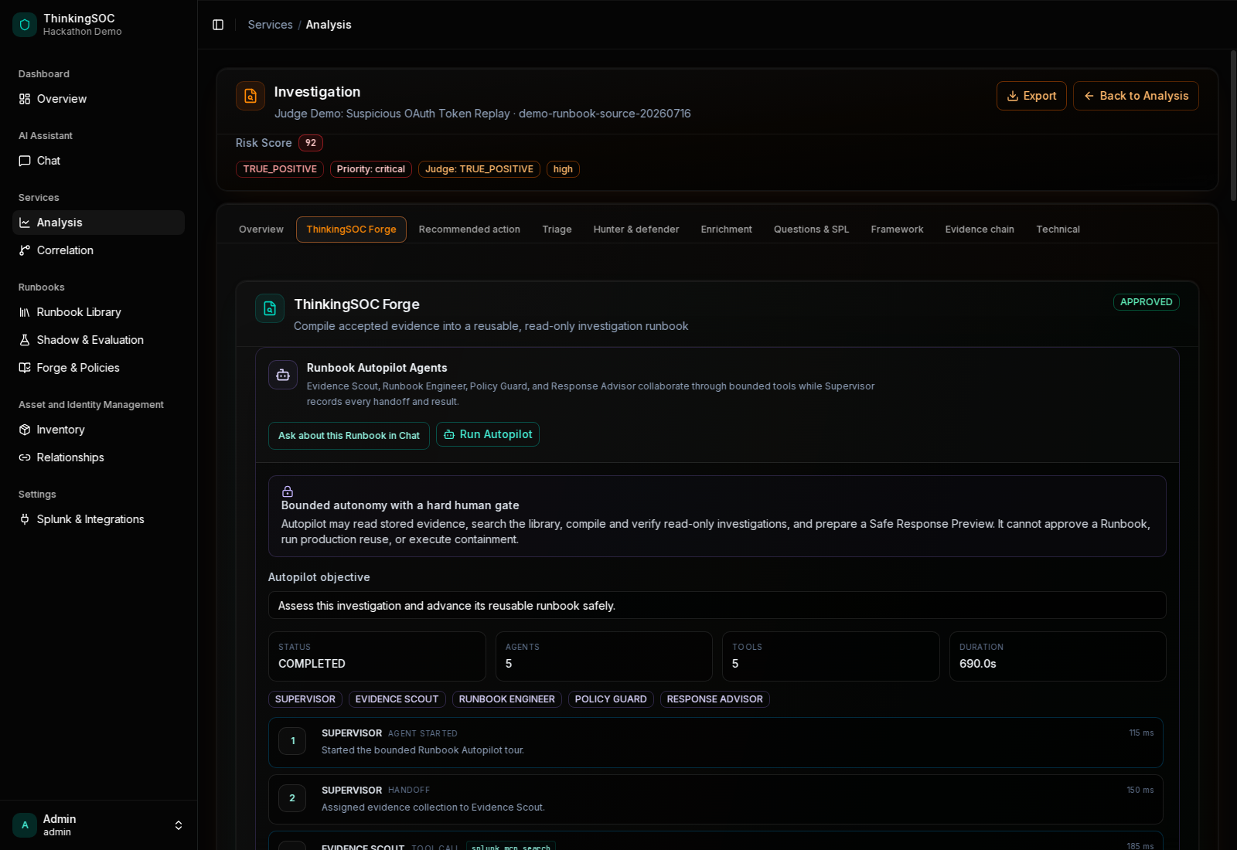Screen dimensions: 1237x850
Task: Open the Framework tab
Action: tap(897, 229)
